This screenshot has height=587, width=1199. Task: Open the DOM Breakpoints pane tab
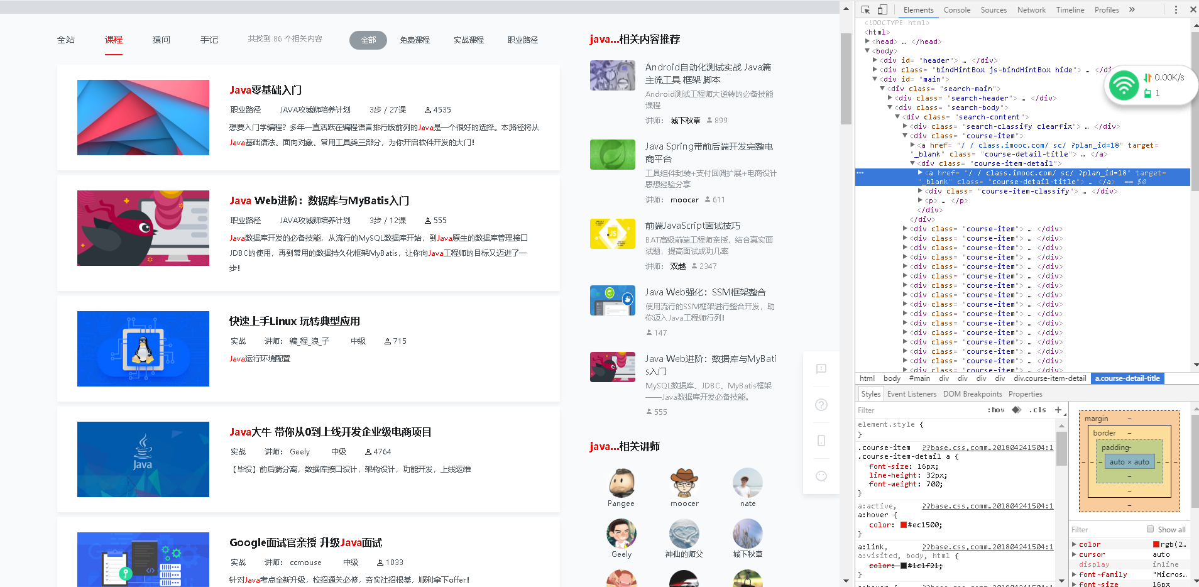click(x=973, y=394)
